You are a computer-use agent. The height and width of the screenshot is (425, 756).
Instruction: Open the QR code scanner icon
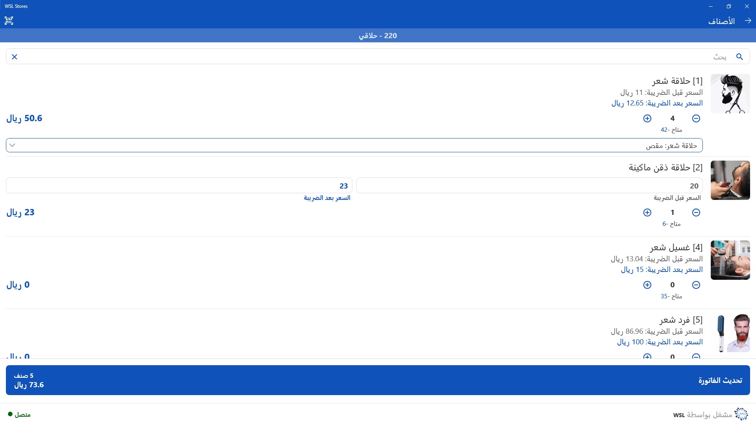coord(9,21)
